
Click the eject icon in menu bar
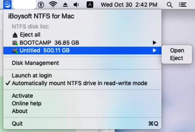(x=65, y=4)
